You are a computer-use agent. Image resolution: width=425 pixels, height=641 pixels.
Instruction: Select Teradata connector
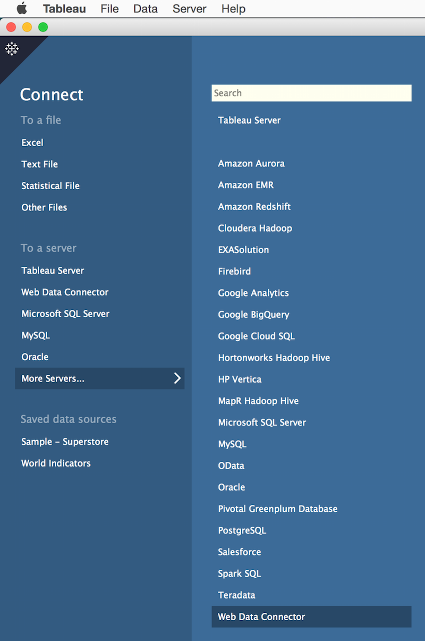pos(236,595)
